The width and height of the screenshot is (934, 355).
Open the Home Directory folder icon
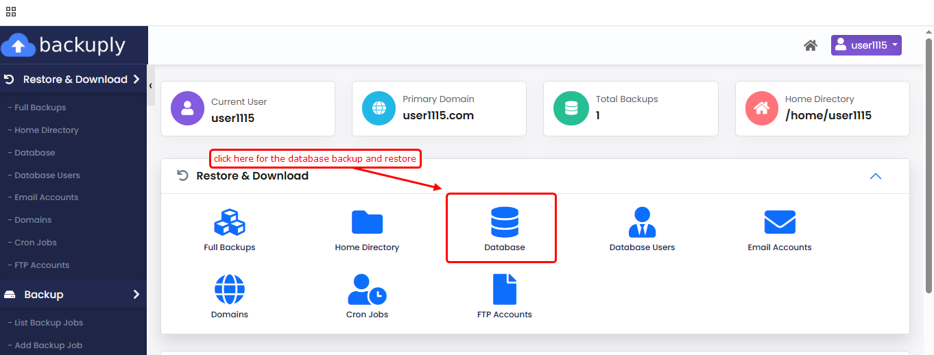coord(367,223)
